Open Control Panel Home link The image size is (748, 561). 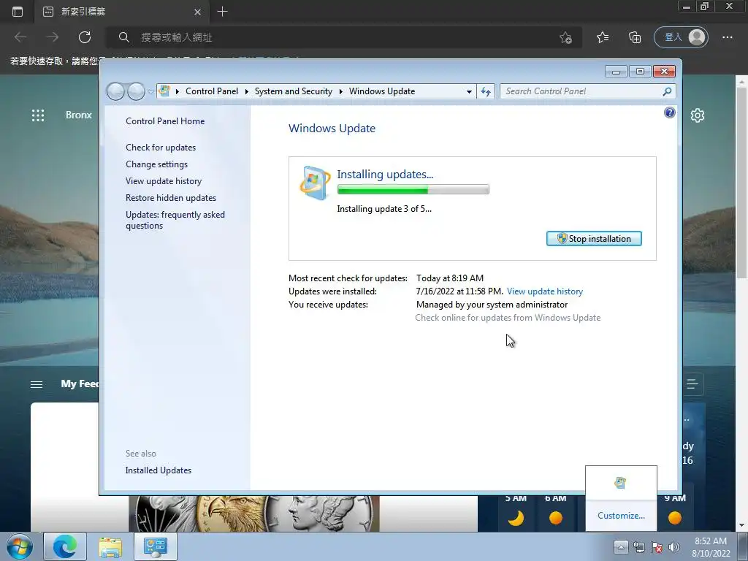point(165,121)
